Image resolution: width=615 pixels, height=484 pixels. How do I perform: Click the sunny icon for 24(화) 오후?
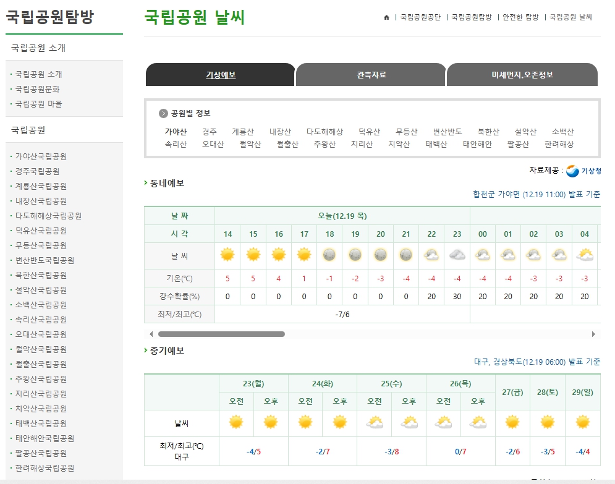pos(340,422)
